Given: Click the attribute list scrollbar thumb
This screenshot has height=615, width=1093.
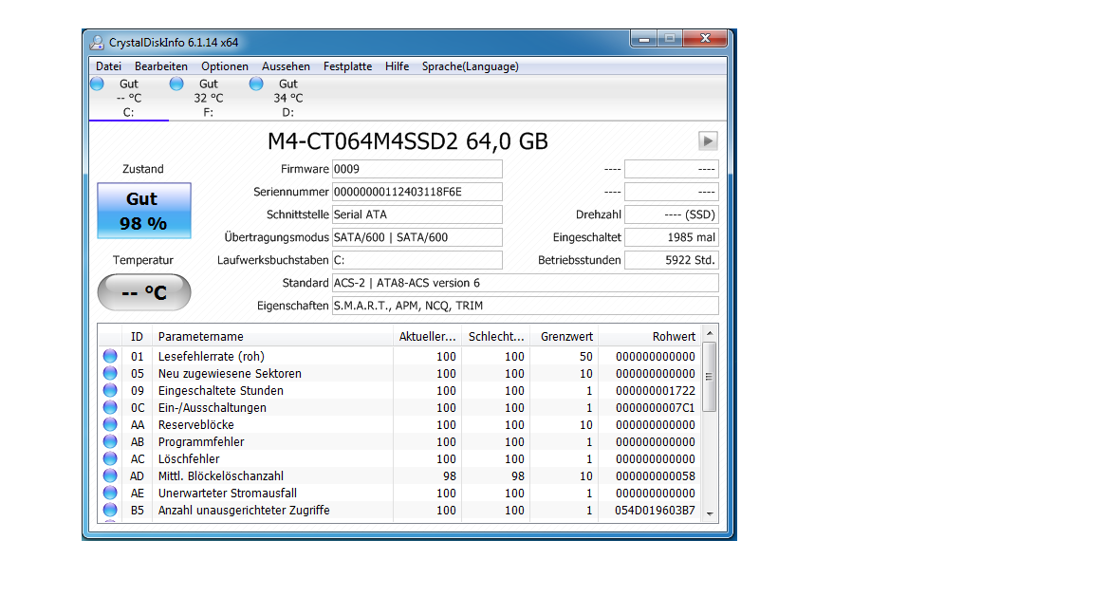Looking at the screenshot, I should point(710,377).
